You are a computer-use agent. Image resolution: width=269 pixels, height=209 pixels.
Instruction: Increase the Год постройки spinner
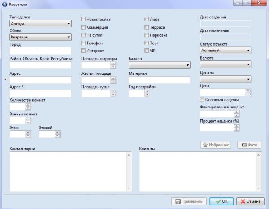coord(147,92)
